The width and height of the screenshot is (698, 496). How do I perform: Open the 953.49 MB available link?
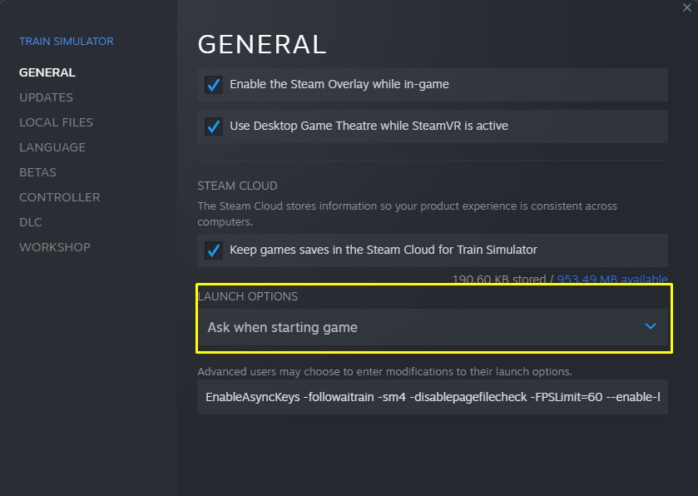pos(612,279)
